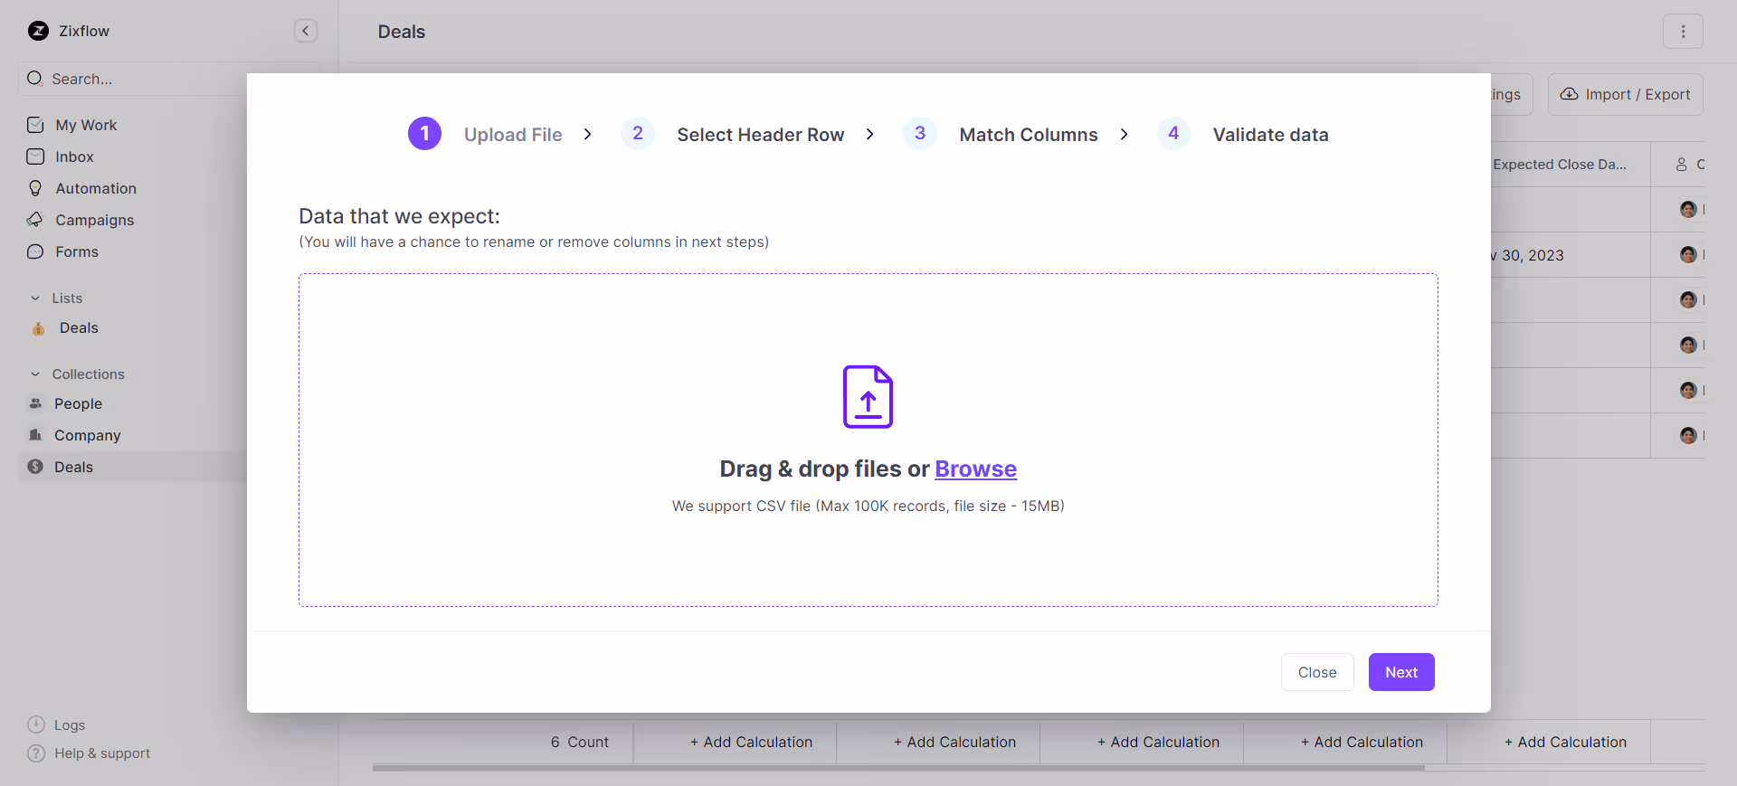Click the Inbox tray icon
The image size is (1737, 786).
point(35,156)
